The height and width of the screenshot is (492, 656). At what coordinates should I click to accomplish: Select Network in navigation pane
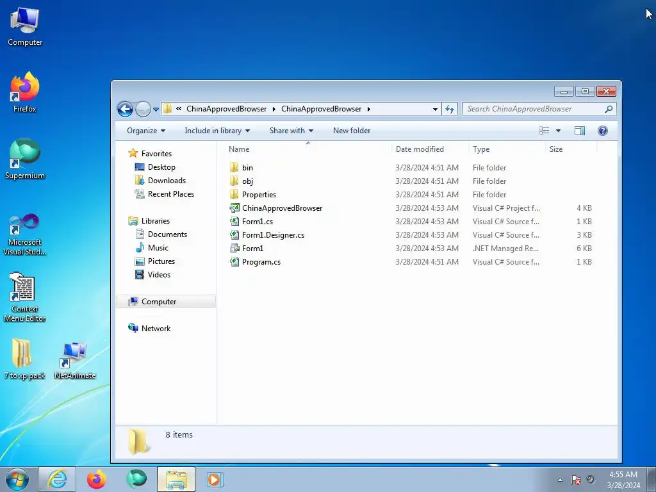156,329
